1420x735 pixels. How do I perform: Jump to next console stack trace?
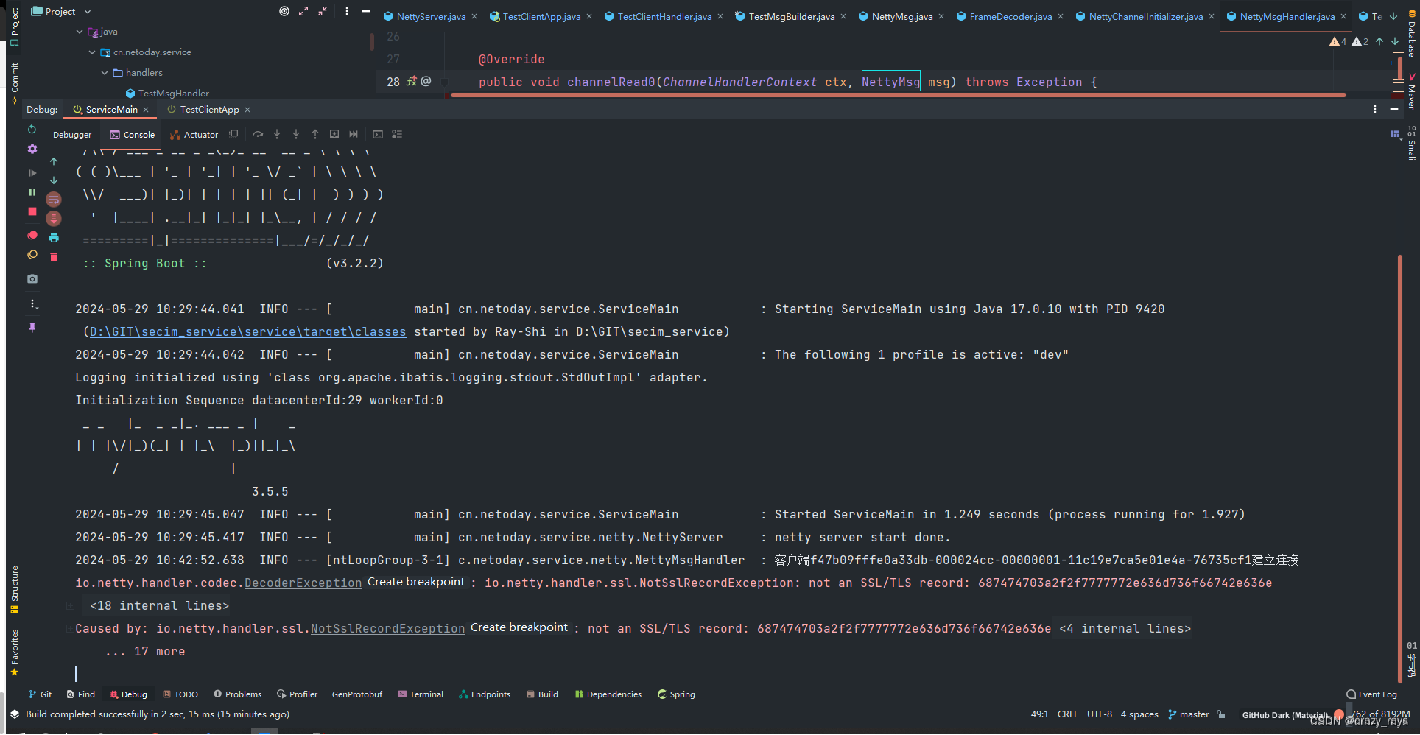click(54, 180)
